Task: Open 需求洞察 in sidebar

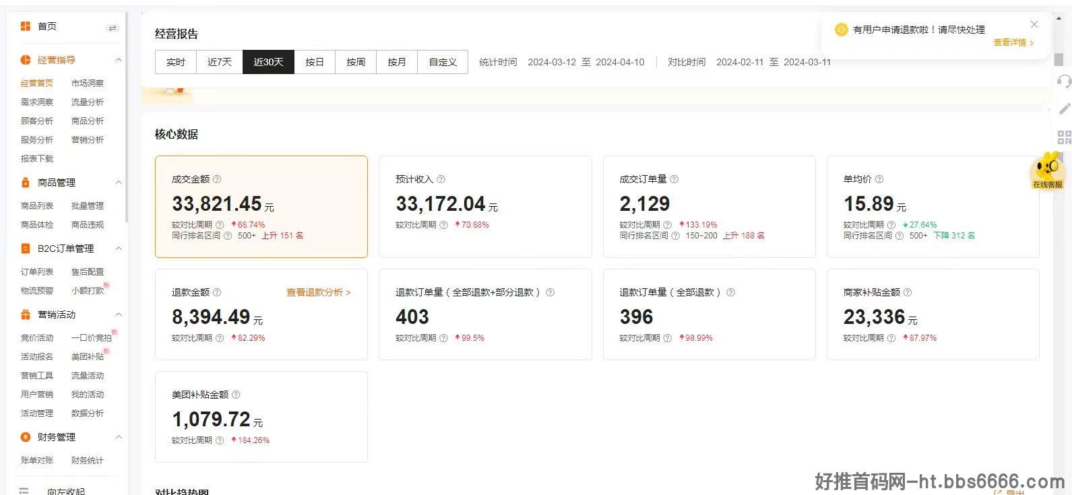Action: click(x=37, y=102)
